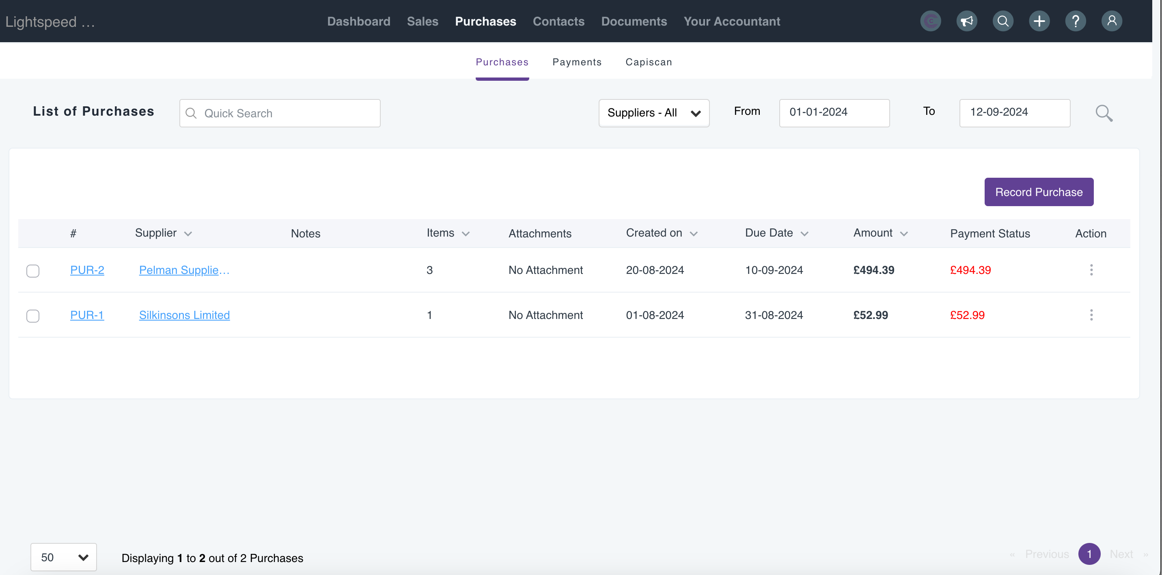This screenshot has height=575, width=1162.
Task: Open the 50 rows-per-page dropdown
Action: [64, 558]
